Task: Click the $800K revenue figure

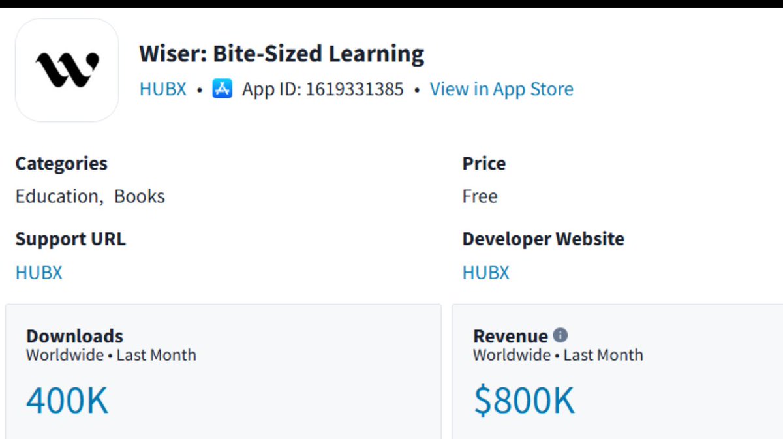Action: 525,401
